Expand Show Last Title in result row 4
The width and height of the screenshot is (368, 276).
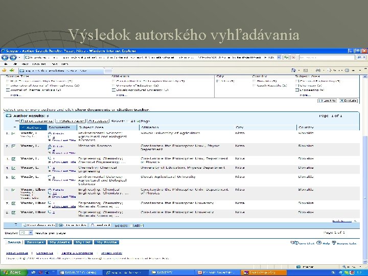(x=62, y=171)
